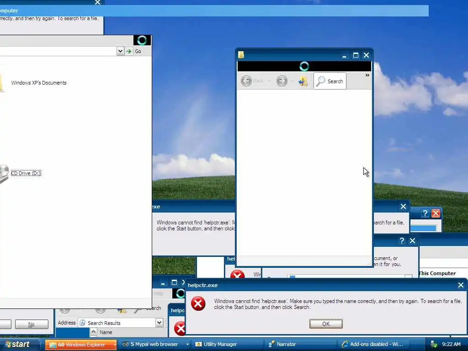The image size is (468, 351).
Task: Switch to Utility Manager from the taskbar
Action: [228, 344]
